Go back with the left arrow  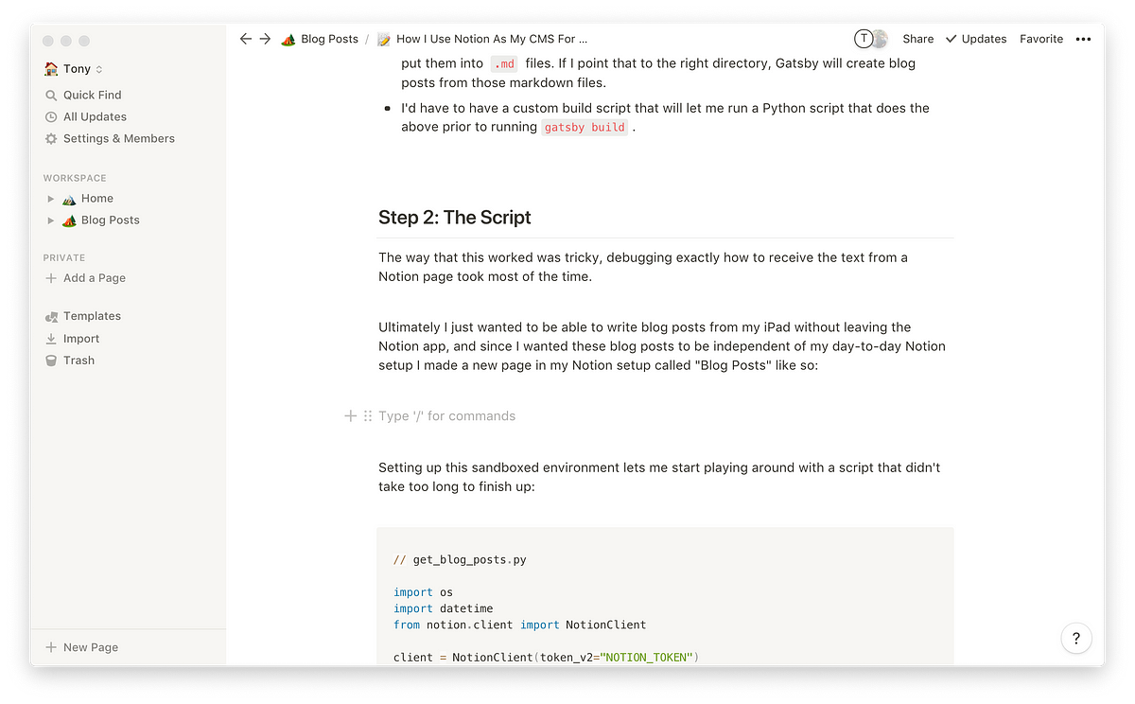pos(246,39)
